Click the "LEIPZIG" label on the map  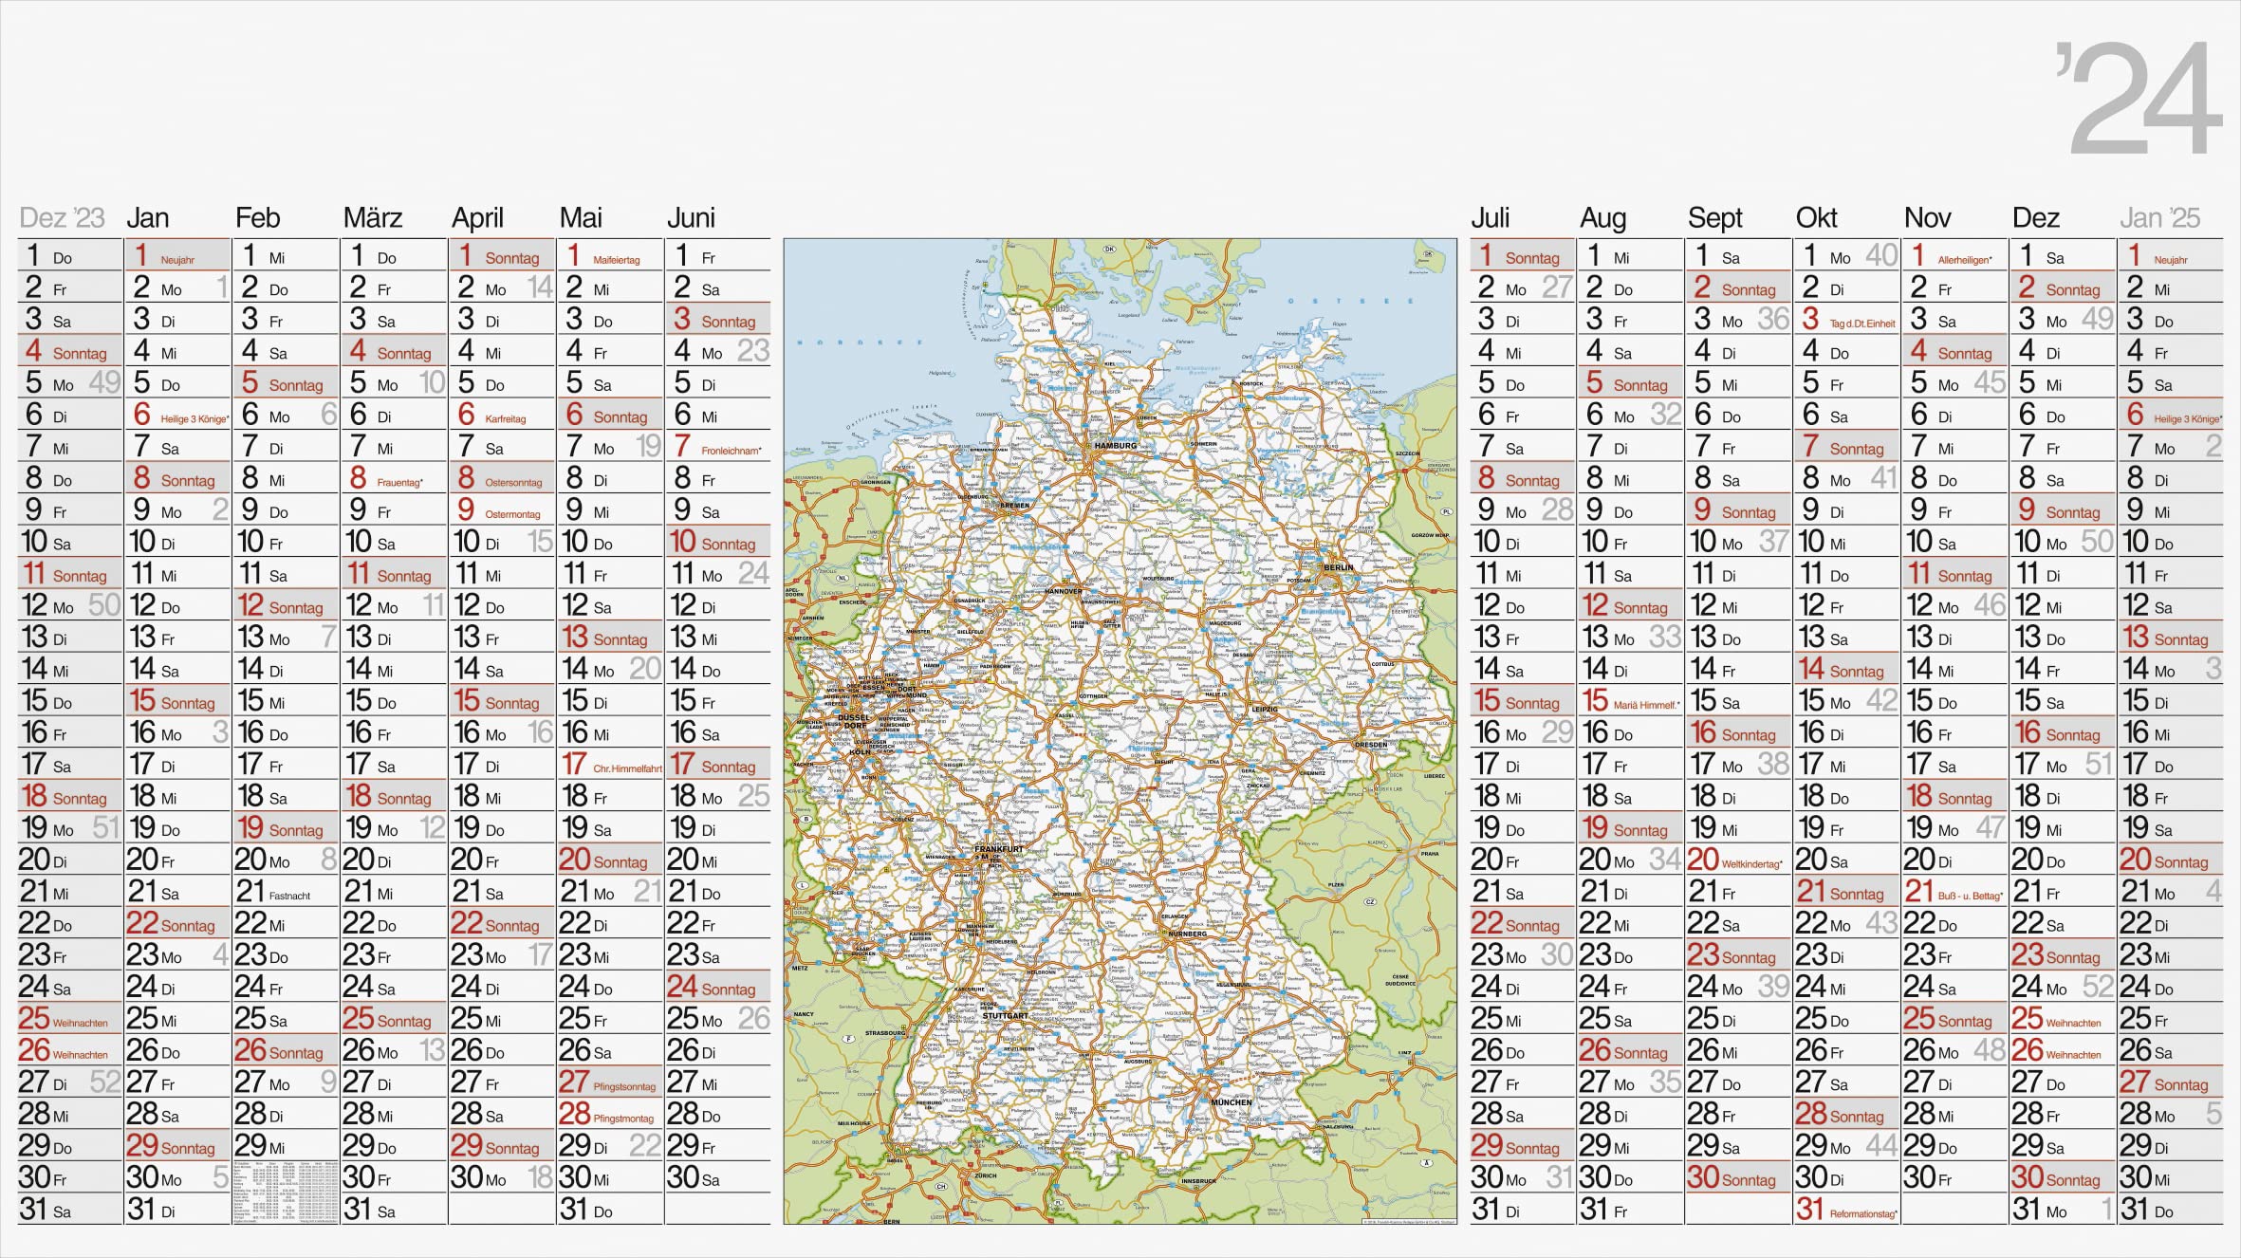pos(1265,709)
